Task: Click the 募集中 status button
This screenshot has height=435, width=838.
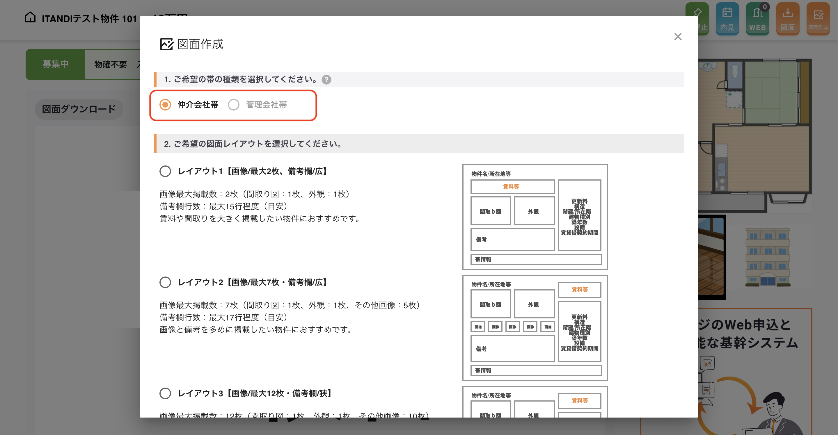Action: [55, 64]
